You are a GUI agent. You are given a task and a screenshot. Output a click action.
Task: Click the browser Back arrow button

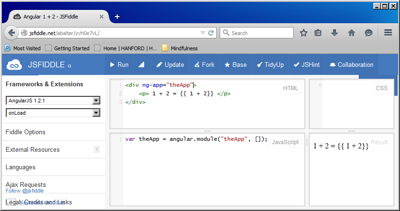coord(11,33)
